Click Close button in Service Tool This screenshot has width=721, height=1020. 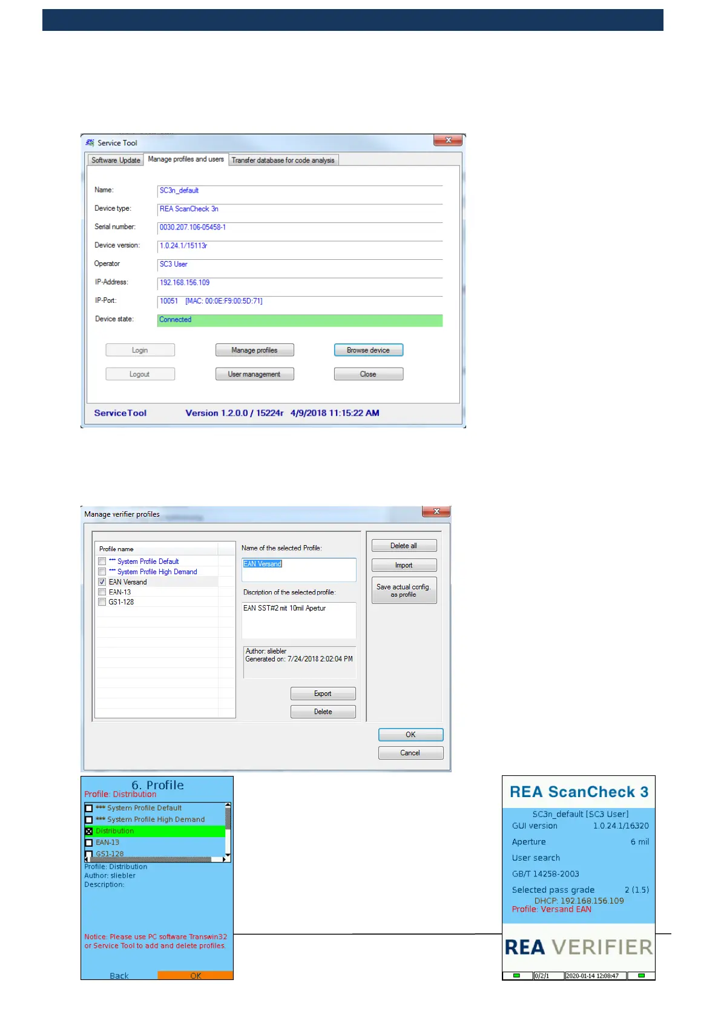pyautogui.click(x=368, y=374)
